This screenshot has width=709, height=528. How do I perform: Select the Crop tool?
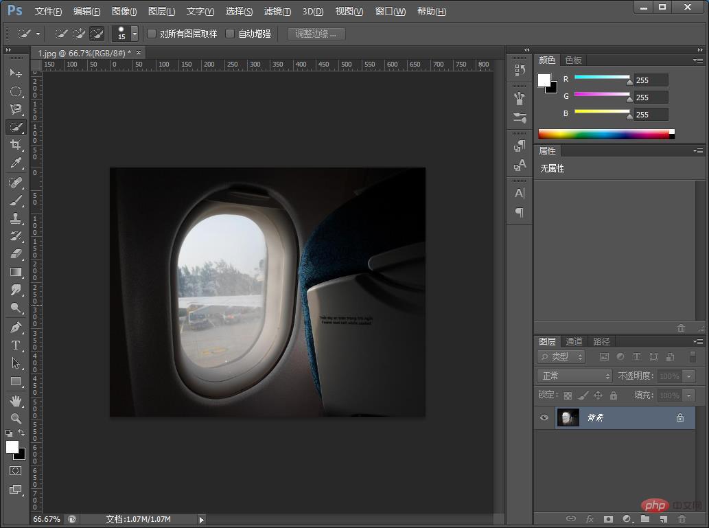[16, 145]
